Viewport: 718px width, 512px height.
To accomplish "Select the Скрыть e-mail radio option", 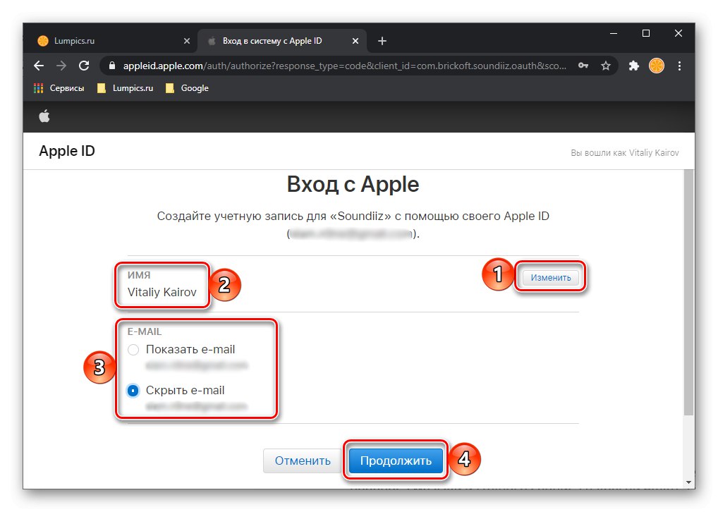I will coord(133,391).
